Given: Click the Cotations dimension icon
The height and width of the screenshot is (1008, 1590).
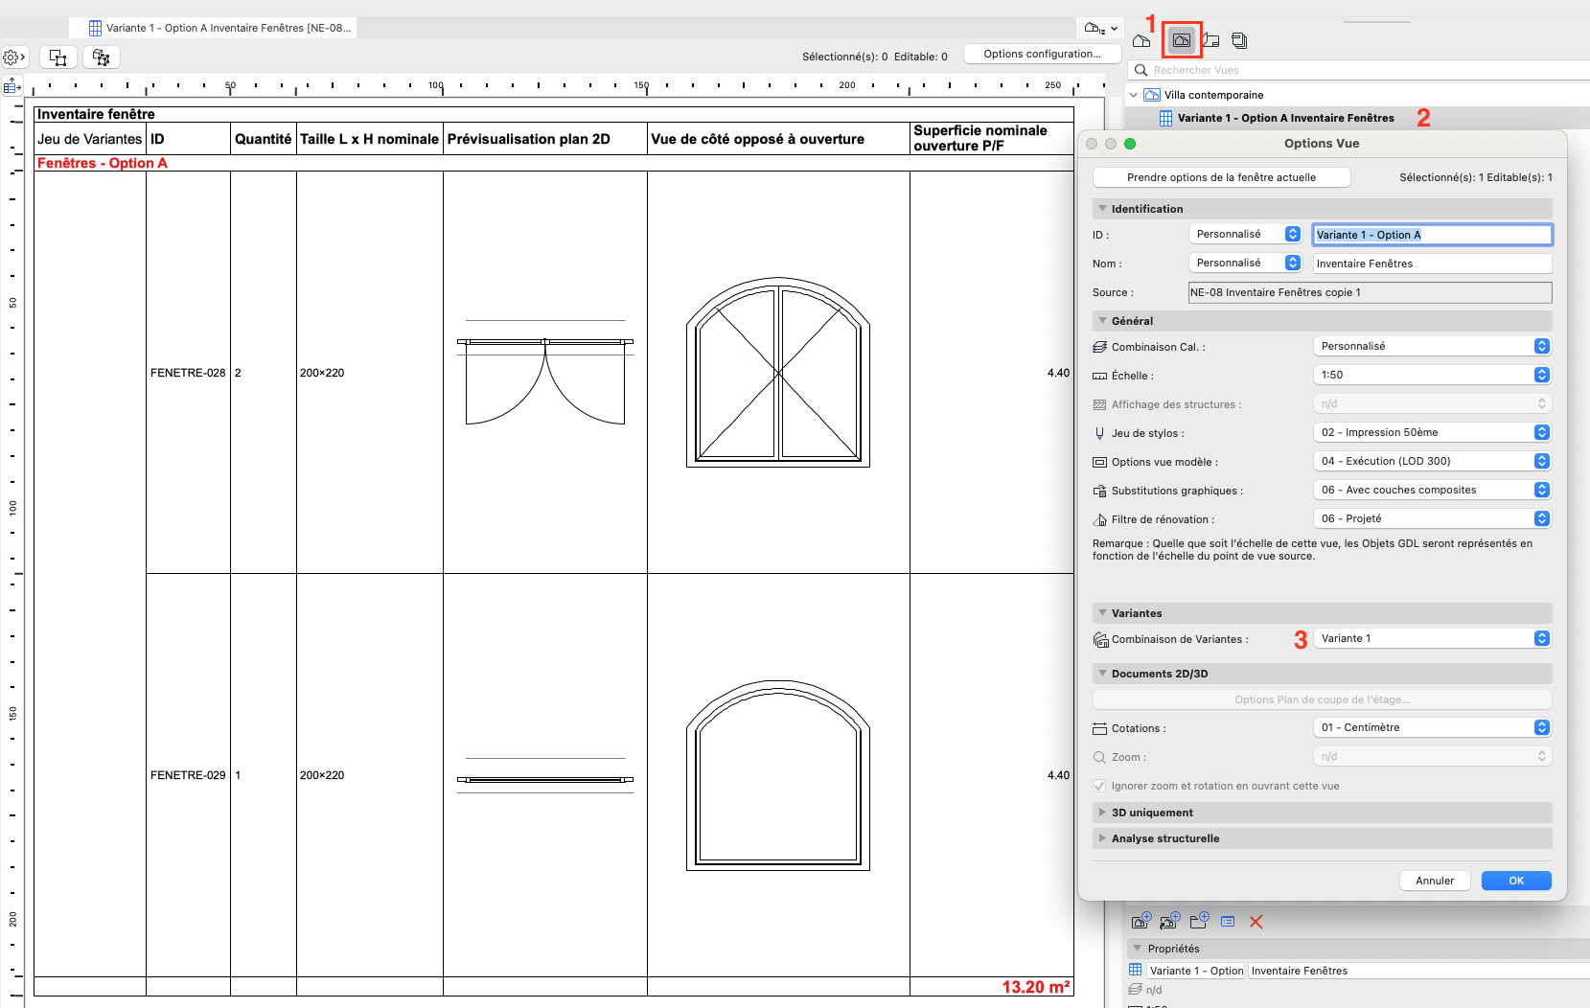Looking at the screenshot, I should [x=1100, y=728].
